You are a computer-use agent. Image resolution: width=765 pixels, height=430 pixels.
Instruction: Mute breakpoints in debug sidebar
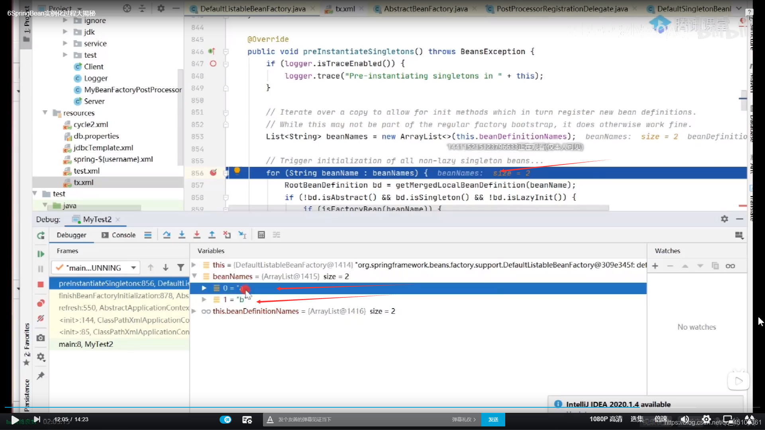41,319
